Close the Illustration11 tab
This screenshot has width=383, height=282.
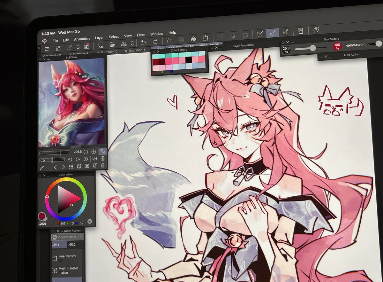(x=126, y=51)
